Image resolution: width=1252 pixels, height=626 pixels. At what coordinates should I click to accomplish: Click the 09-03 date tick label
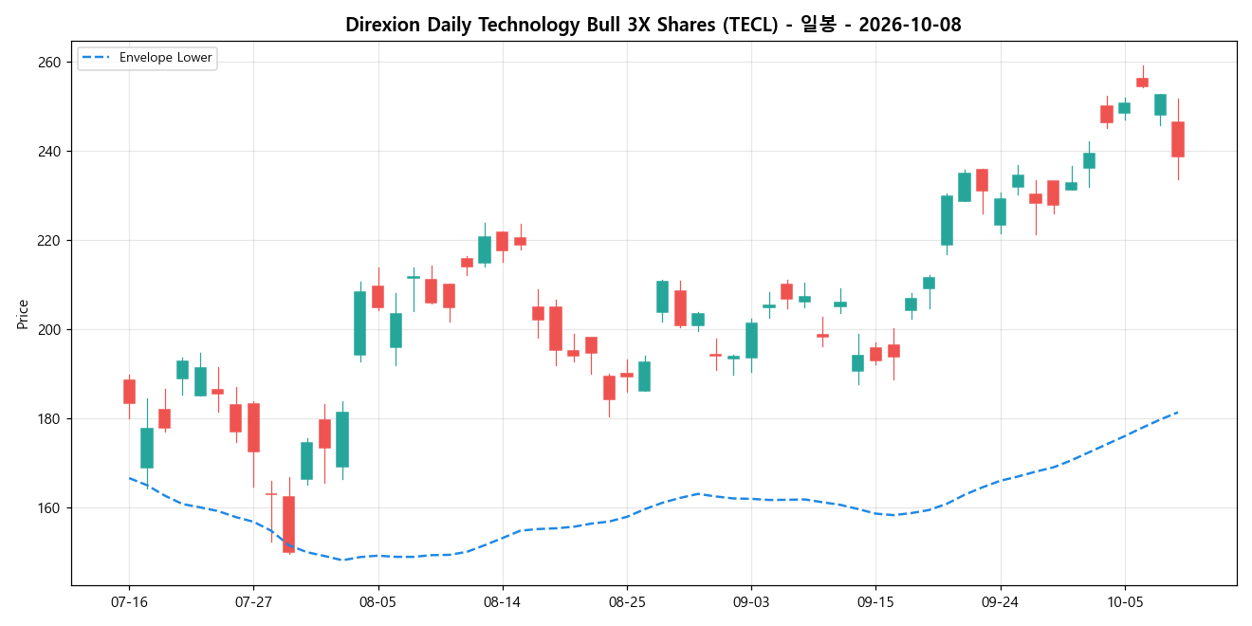751,602
